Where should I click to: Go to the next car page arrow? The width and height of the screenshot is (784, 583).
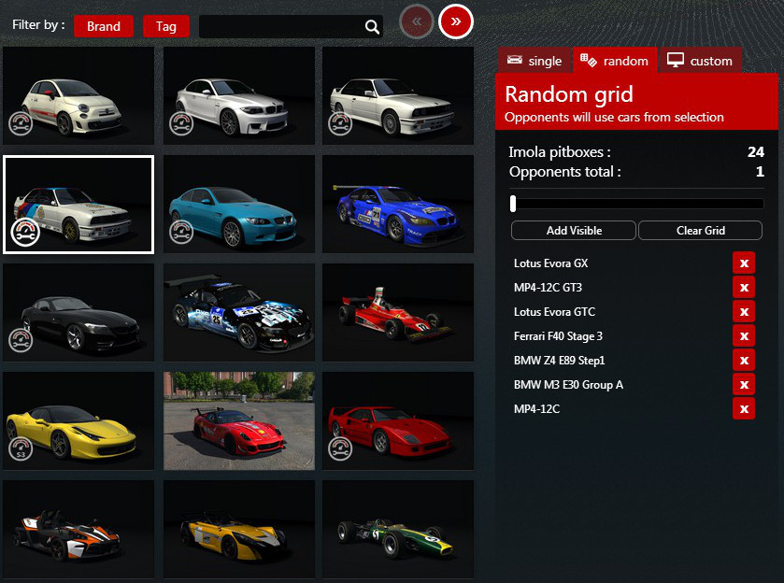click(456, 21)
